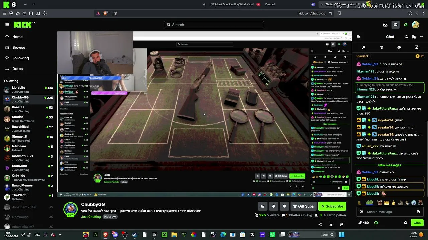This screenshot has width=428, height=240.
Task: Open the Brave shield icon in the toolbar
Action: (105, 13)
